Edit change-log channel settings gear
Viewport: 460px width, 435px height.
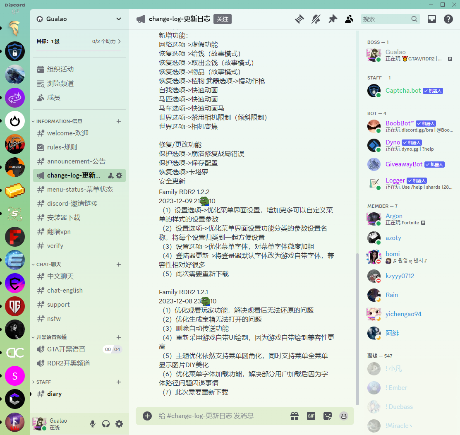coord(119,175)
